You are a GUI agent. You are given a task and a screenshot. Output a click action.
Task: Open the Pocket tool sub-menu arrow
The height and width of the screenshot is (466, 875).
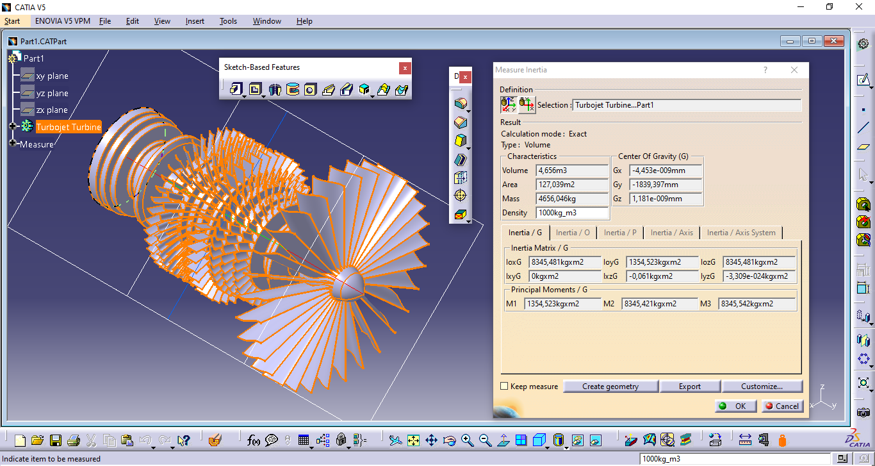[264, 96]
